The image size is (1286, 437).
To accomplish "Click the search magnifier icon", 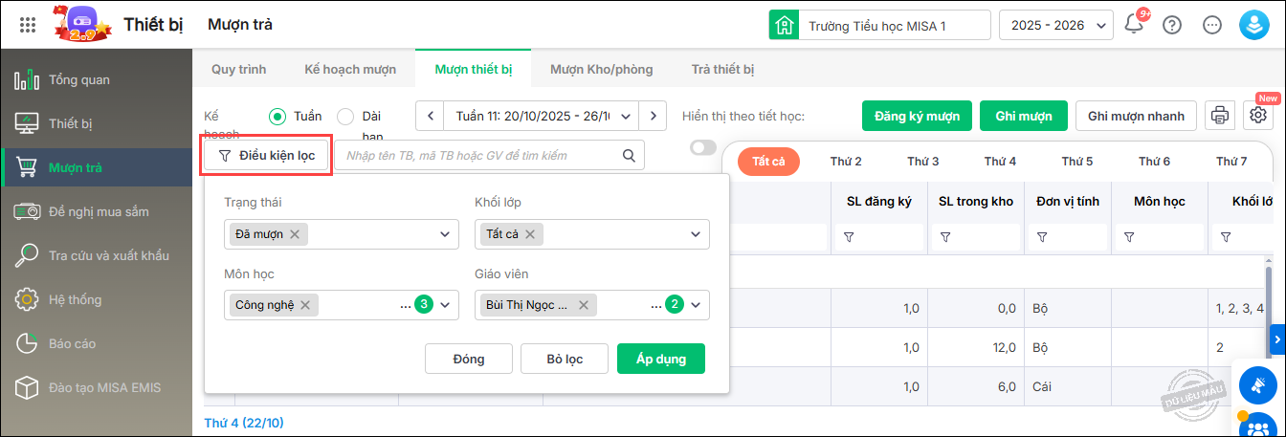I will tap(629, 155).
